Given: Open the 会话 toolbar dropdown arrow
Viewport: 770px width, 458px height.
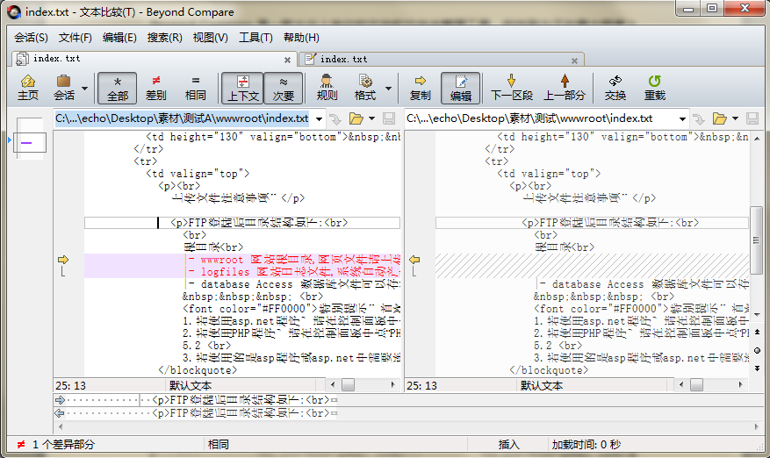Looking at the screenshot, I should [85, 89].
